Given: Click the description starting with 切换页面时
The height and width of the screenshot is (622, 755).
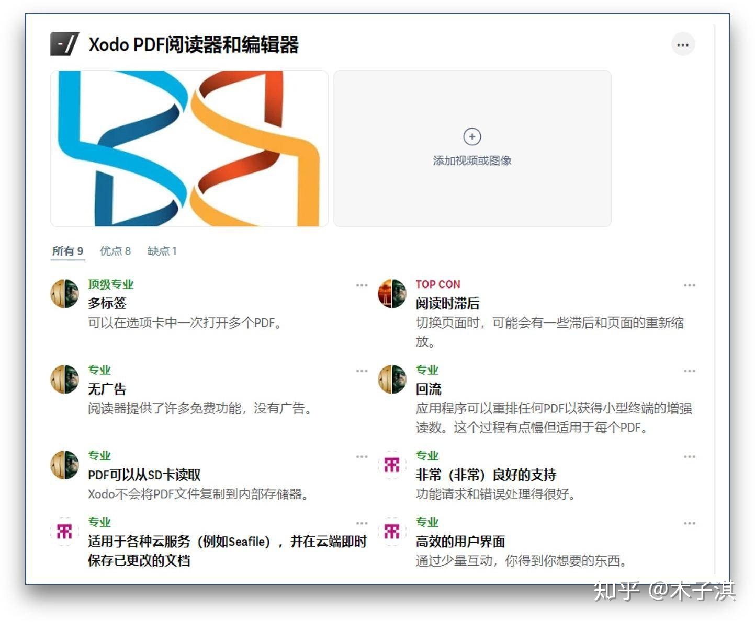Looking at the screenshot, I should point(550,332).
